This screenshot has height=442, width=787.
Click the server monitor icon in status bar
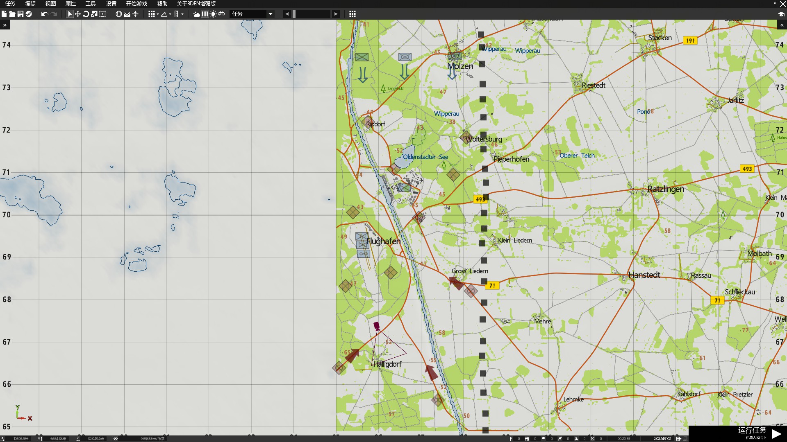[x=685, y=439]
